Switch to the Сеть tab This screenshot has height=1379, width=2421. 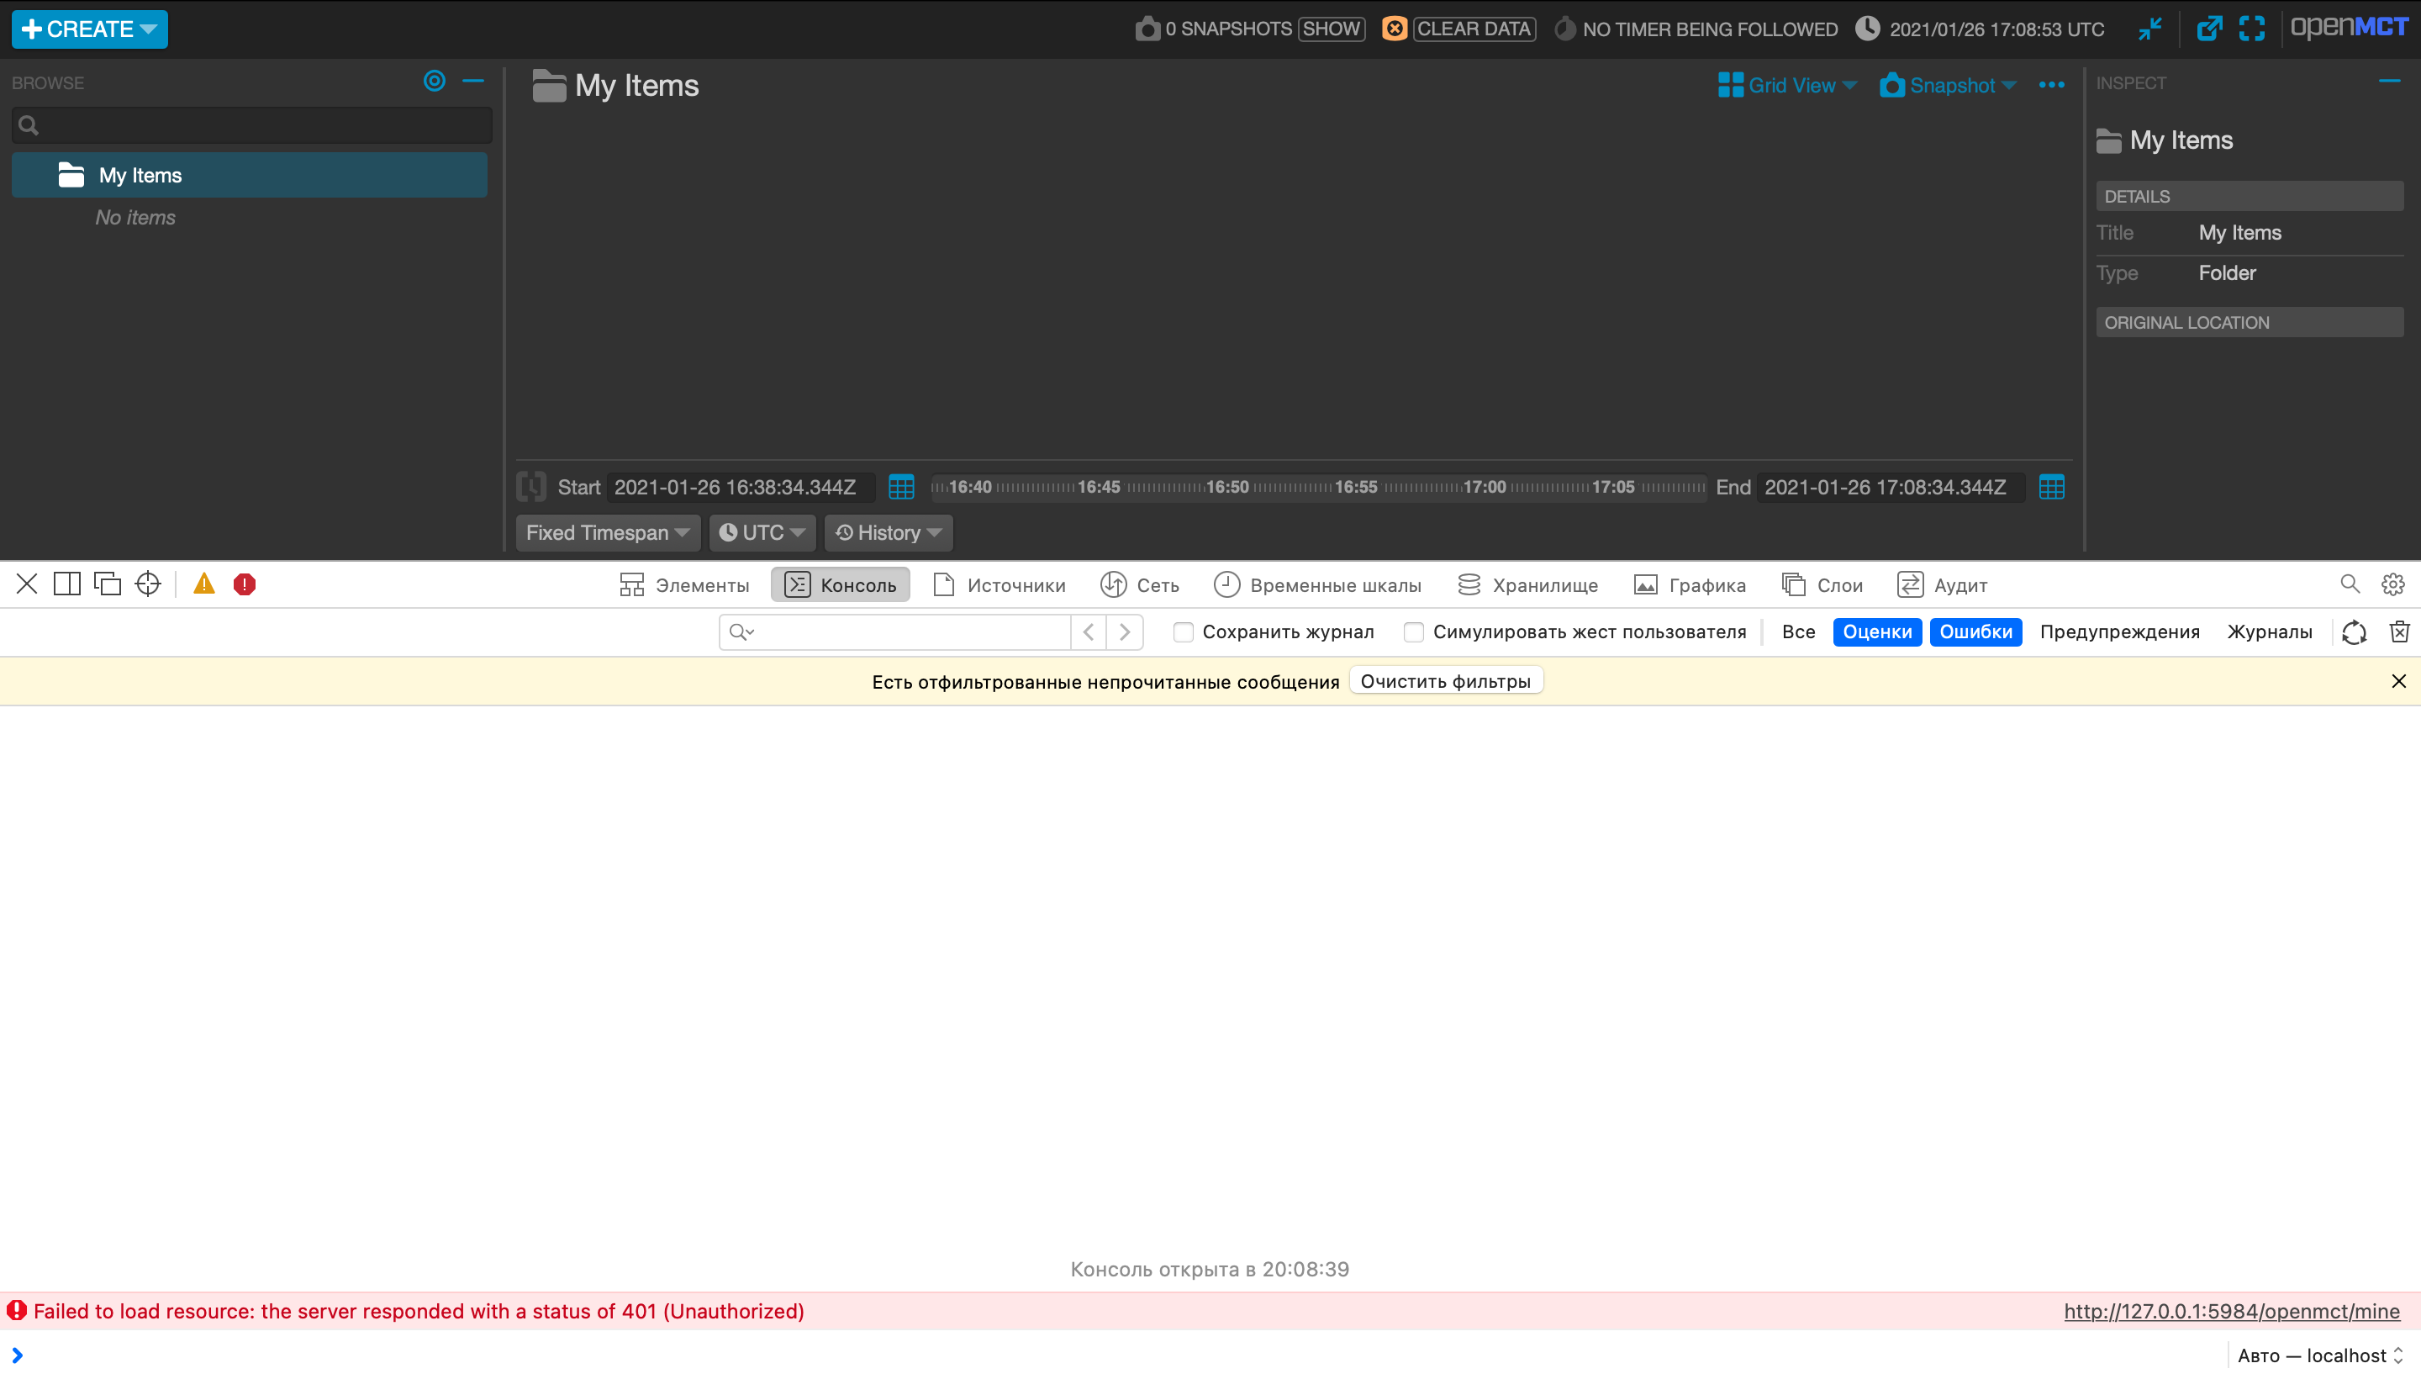coord(1139,584)
